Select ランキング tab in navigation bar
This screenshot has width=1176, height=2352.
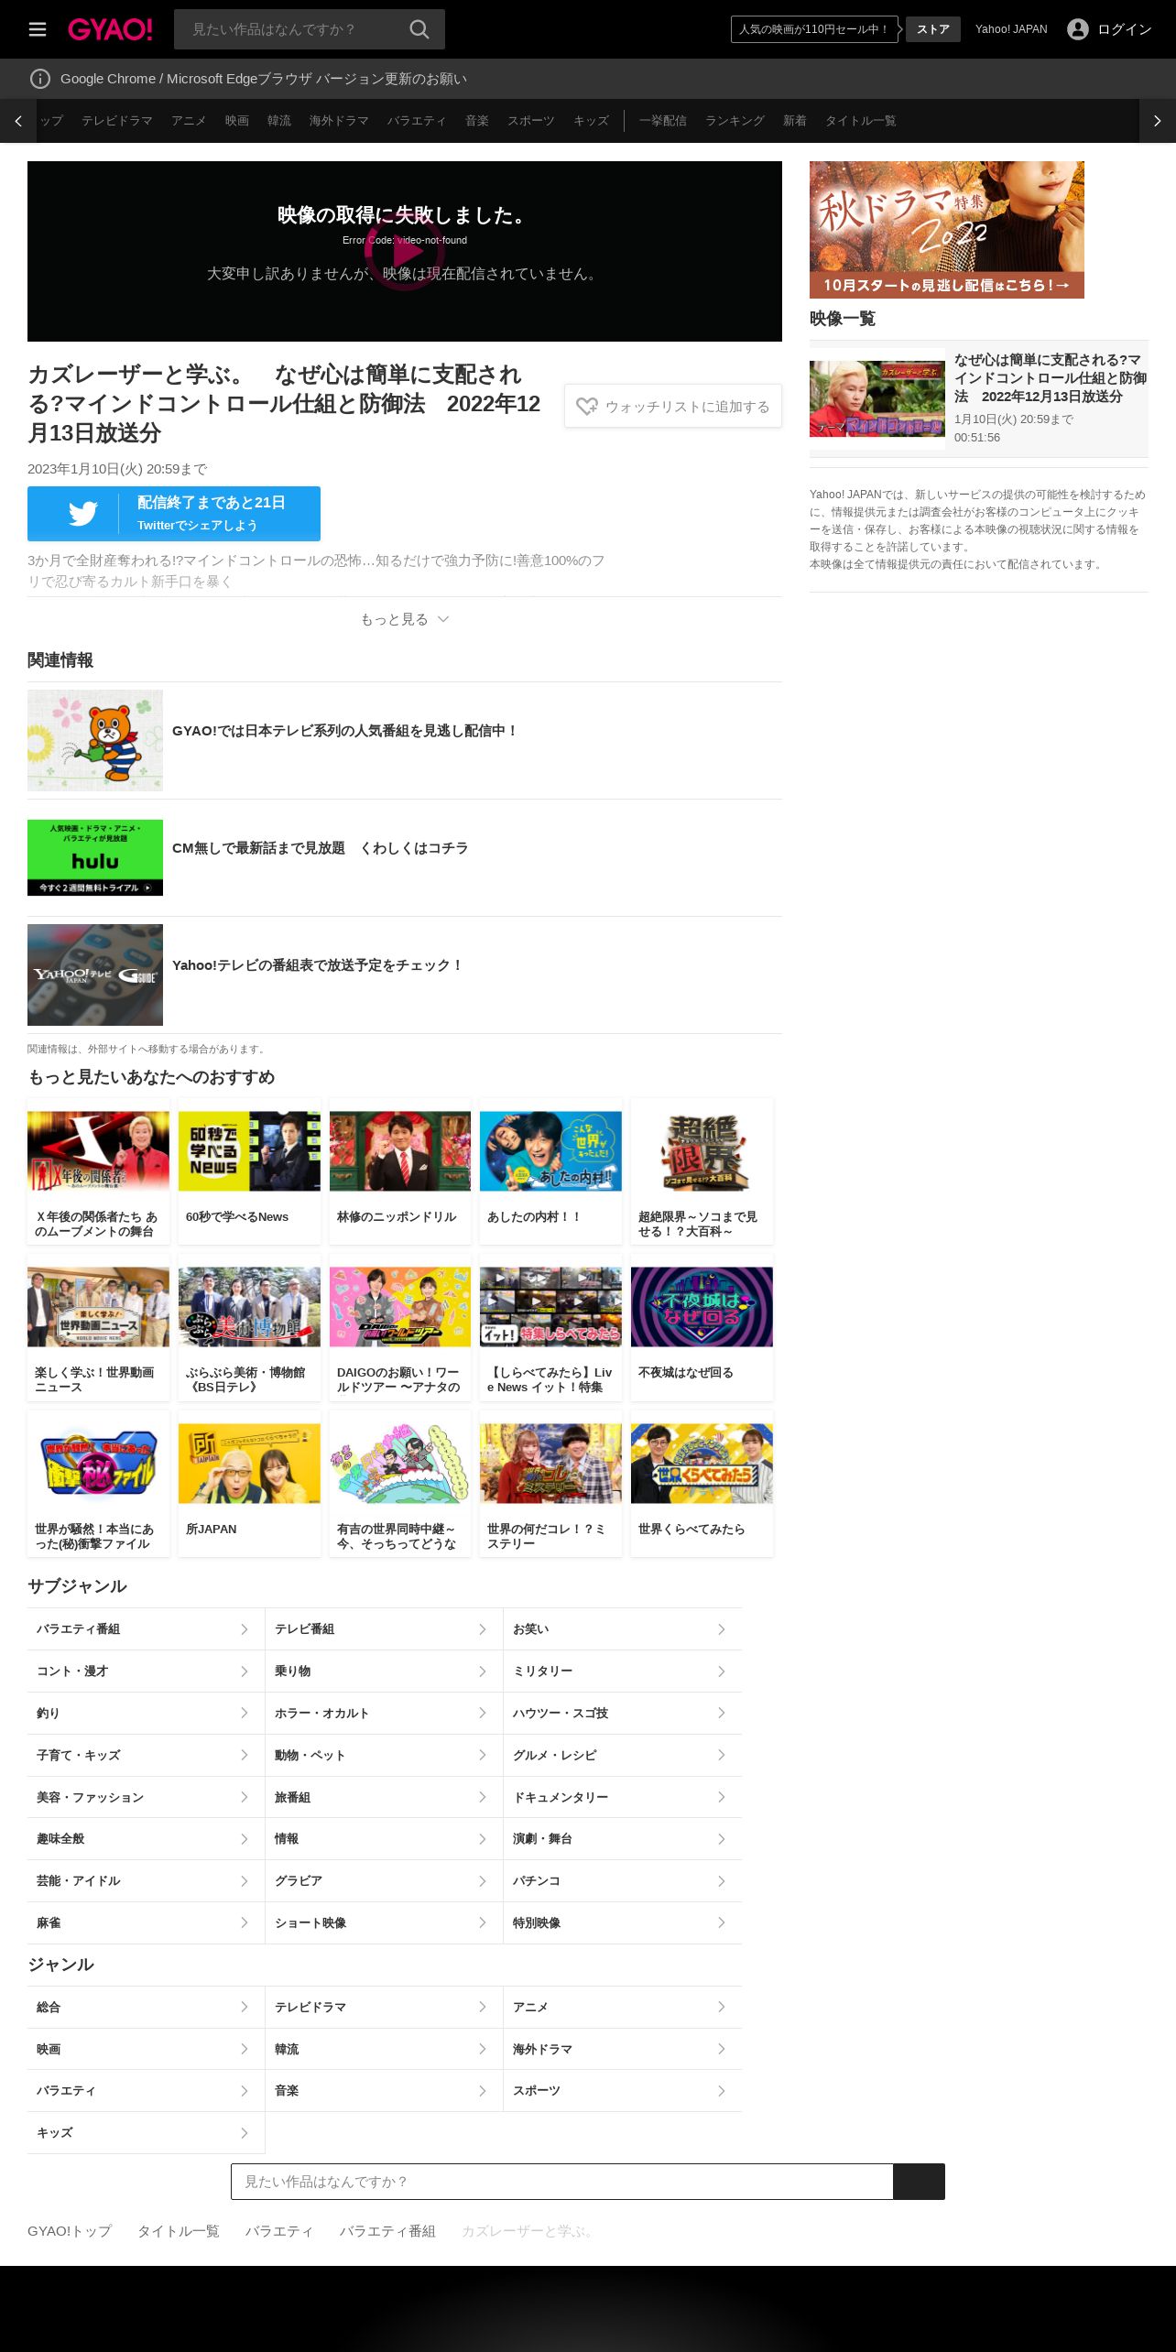pyautogui.click(x=735, y=121)
